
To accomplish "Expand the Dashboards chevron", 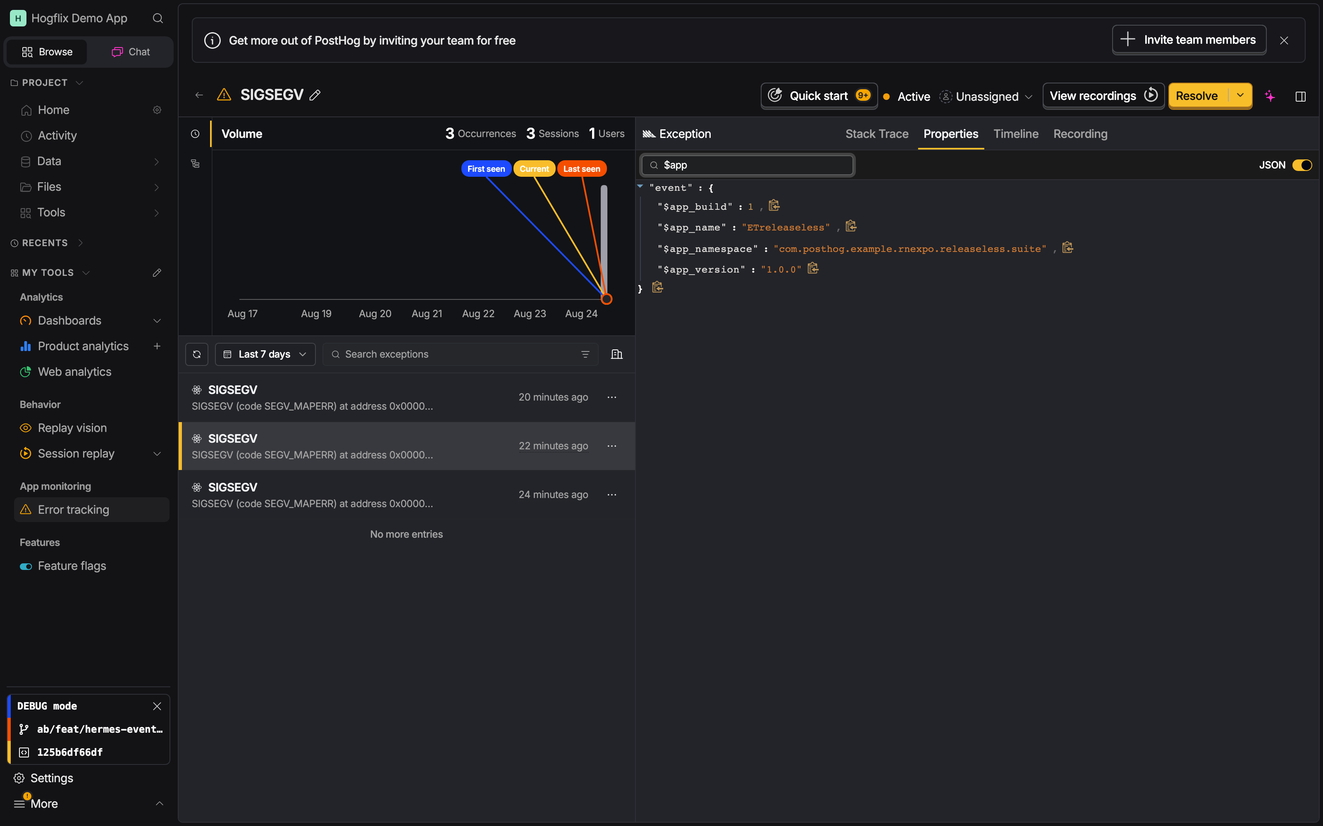I will (157, 320).
